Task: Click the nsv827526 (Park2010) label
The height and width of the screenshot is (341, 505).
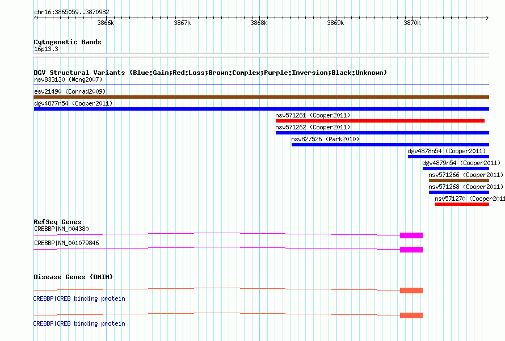Action: (325, 139)
